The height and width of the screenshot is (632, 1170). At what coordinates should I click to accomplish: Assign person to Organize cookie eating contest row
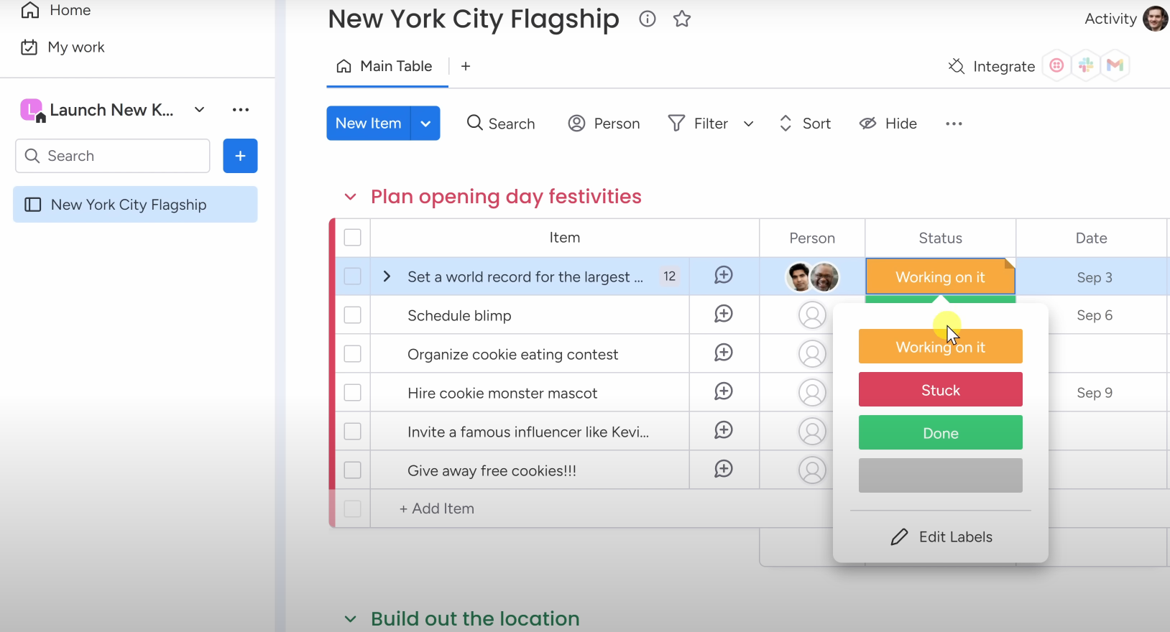[x=812, y=354]
